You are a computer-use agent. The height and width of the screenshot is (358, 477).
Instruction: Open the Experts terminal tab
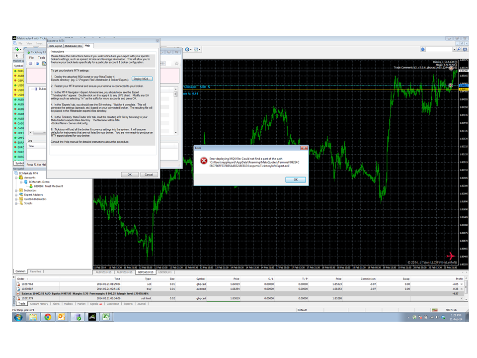128,304
